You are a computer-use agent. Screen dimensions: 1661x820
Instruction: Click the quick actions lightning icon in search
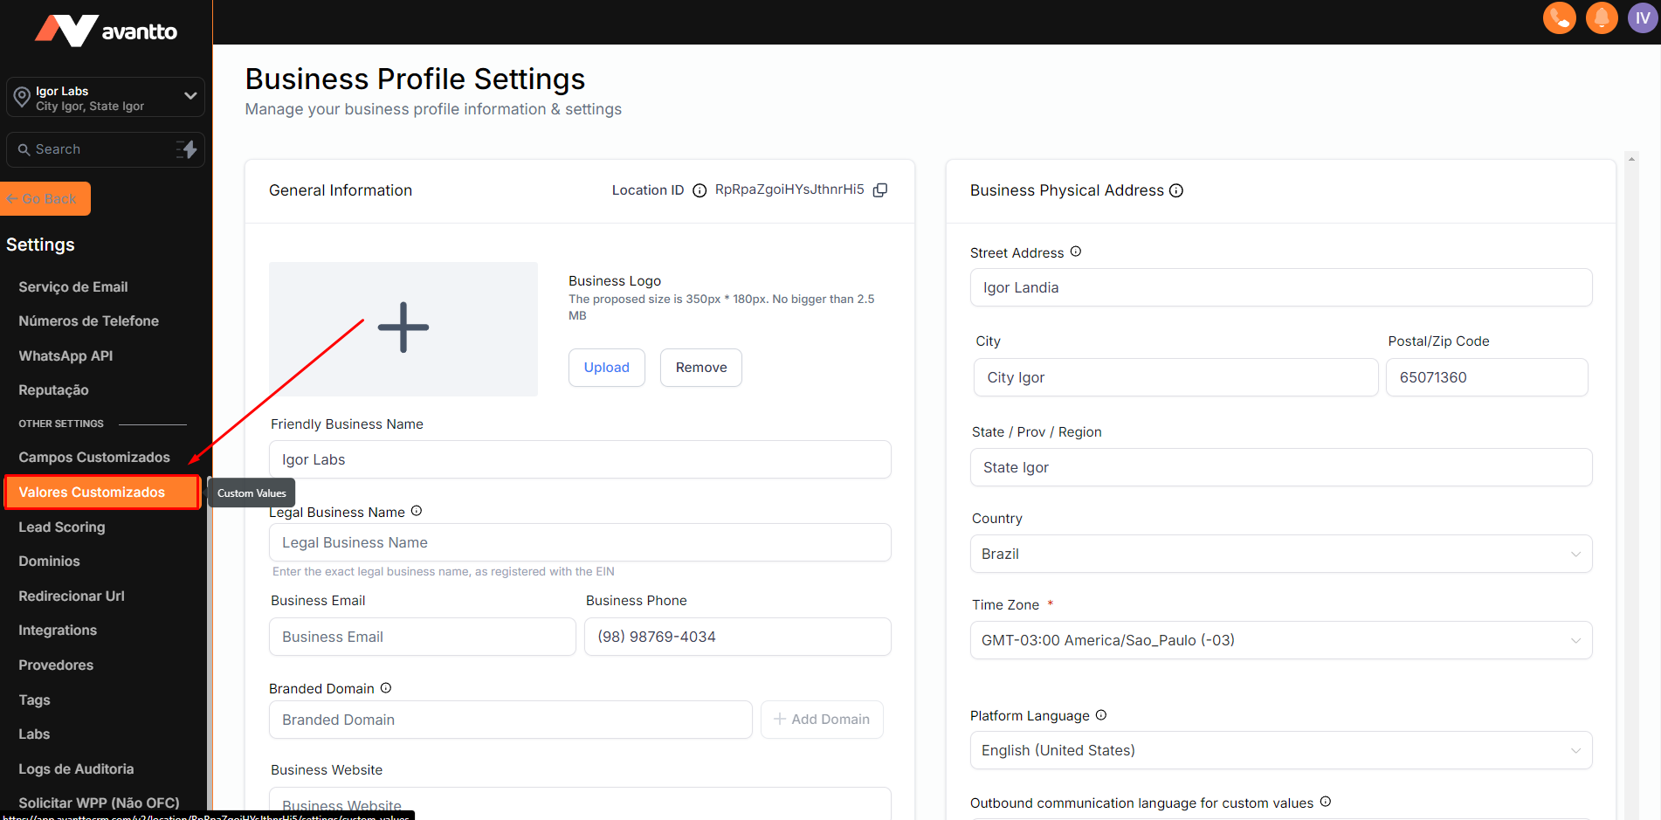187,149
